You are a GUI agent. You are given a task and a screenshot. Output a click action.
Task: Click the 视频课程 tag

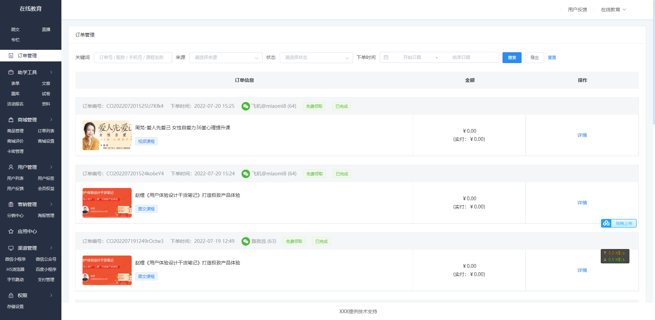(x=146, y=141)
